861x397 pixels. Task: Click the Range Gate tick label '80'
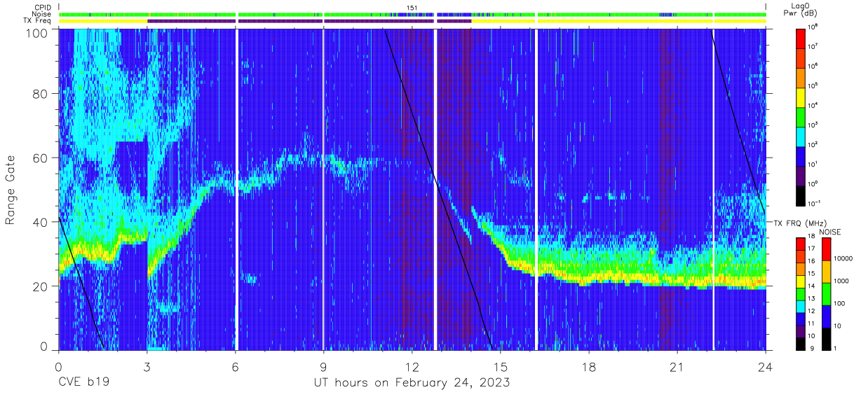[39, 93]
